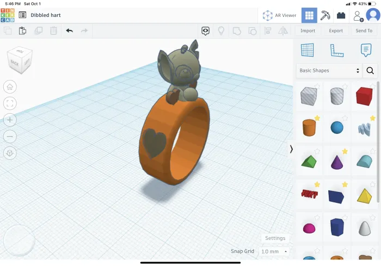Viewport: 381px width, 266px height.
Task: Switch to the Blocks pickaxe mode
Action: pyautogui.click(x=325, y=15)
